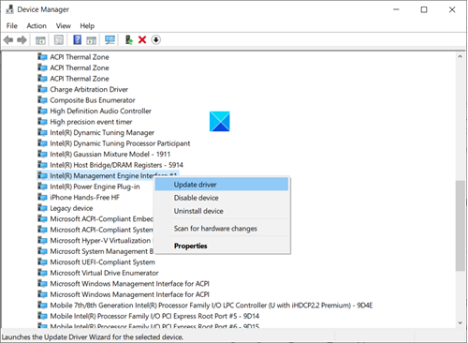This screenshot has height=343, width=468.
Task: Click the icon beside Intel(R) Dynamic Tuning Manager
Action: [42, 132]
